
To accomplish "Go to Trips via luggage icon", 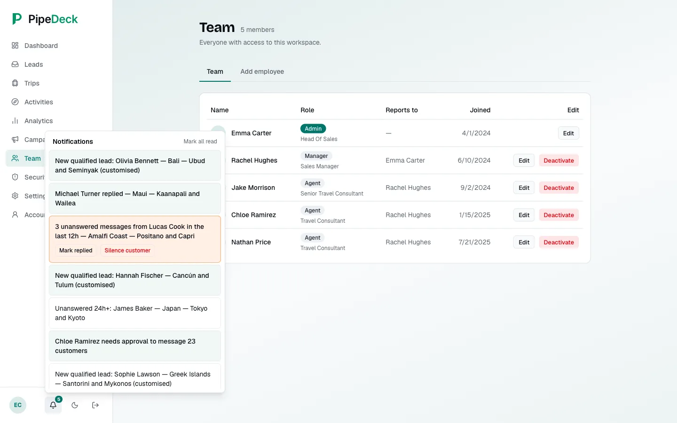I will pos(15,83).
